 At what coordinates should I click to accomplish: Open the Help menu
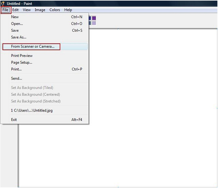click(68, 10)
